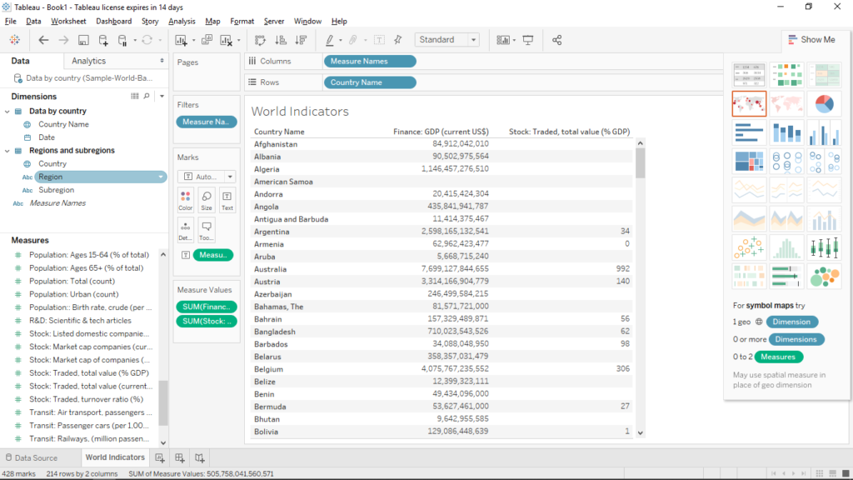Open the Analysis menu
The width and height of the screenshot is (853, 480).
tap(181, 21)
